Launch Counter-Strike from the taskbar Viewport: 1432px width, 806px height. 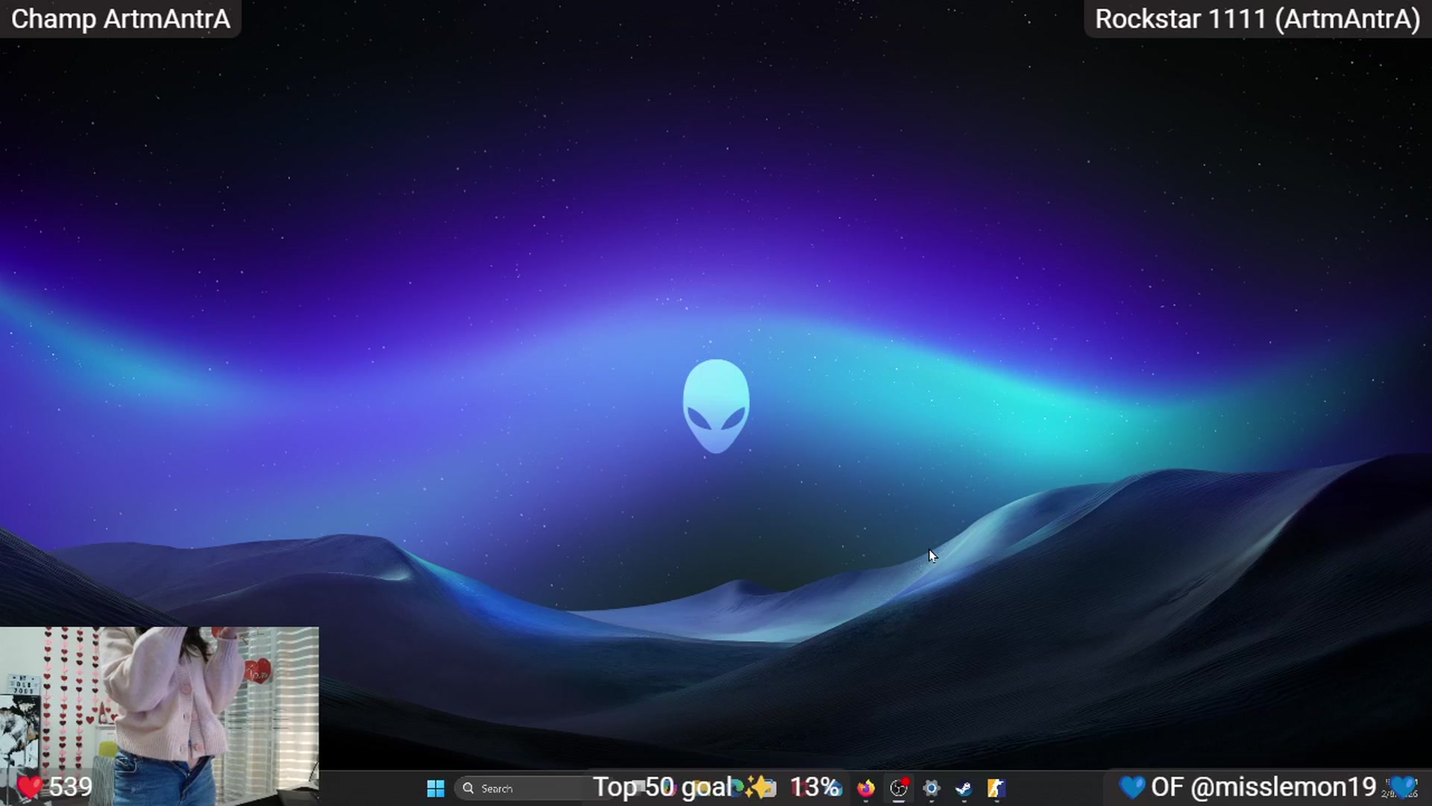point(996,788)
